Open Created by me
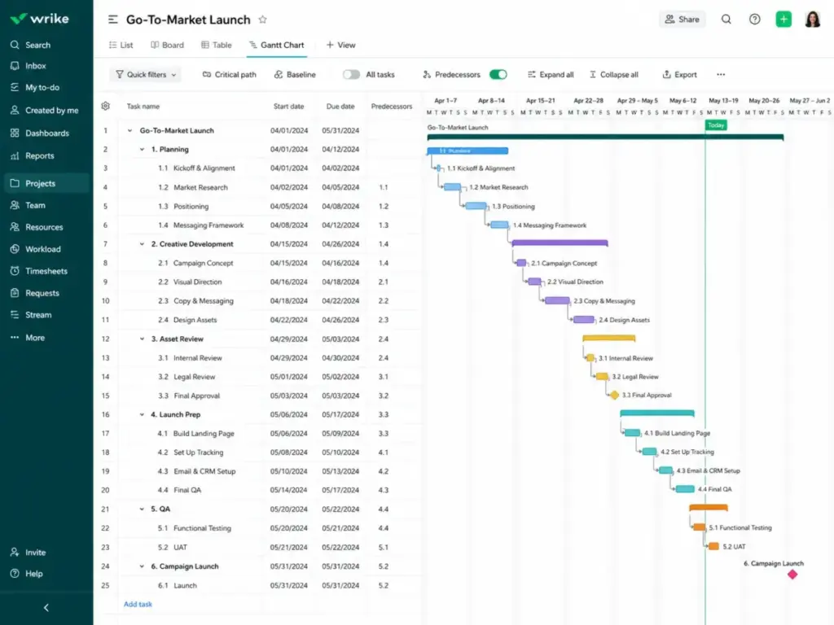This screenshot has height=625, width=834. click(45, 111)
